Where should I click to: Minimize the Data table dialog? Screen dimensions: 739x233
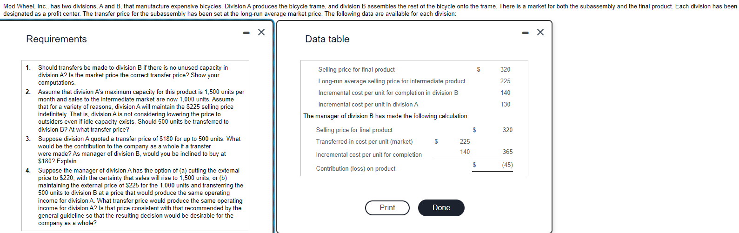(526, 33)
